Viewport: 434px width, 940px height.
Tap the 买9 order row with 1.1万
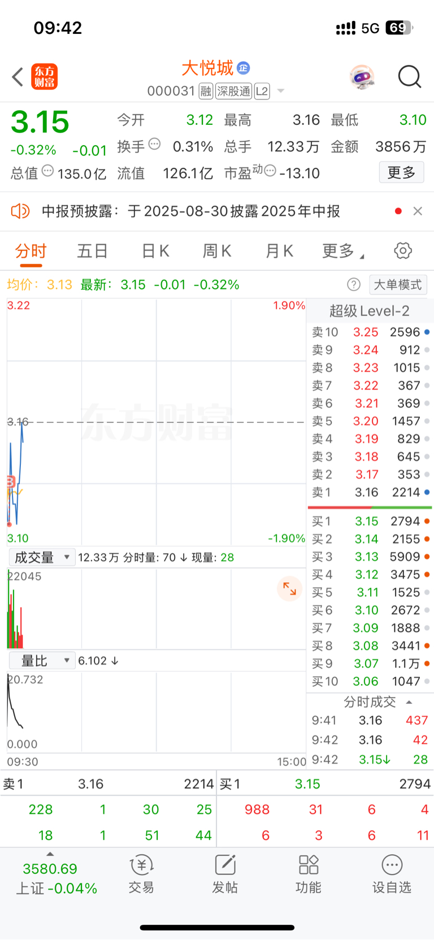[x=371, y=664]
